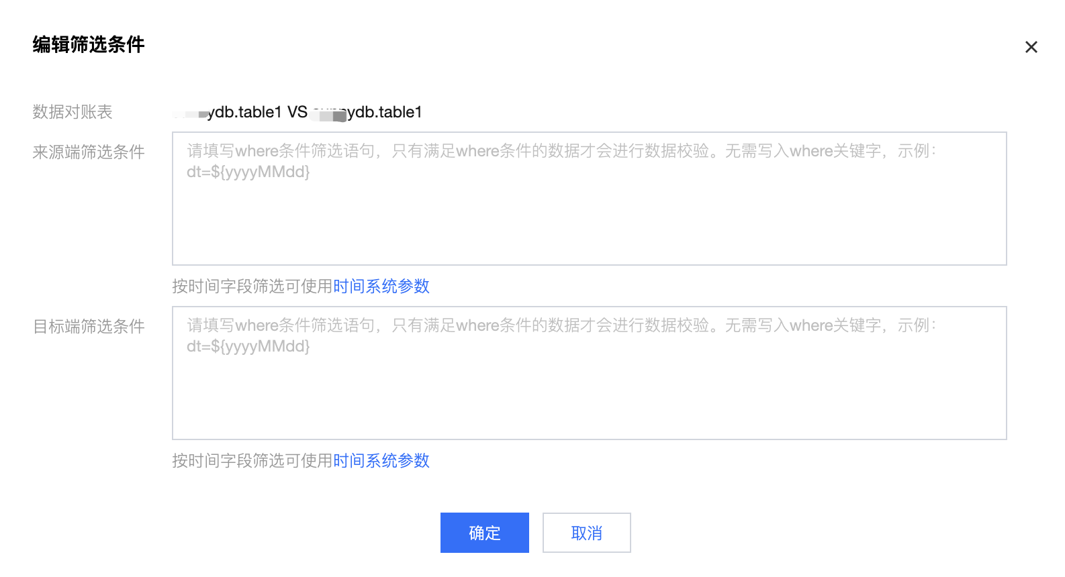Click the 按时间字段筛选可使用 hint under target box
This screenshot has width=1065, height=577.
pos(252,461)
